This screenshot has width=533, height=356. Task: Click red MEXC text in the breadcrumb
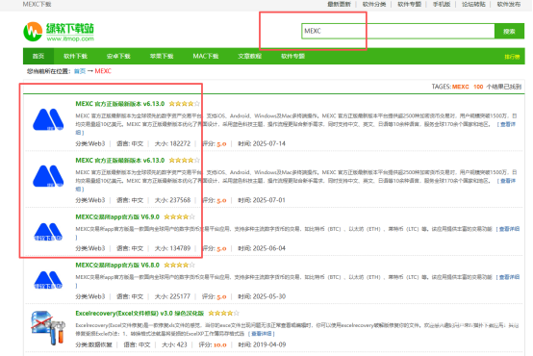(103, 71)
